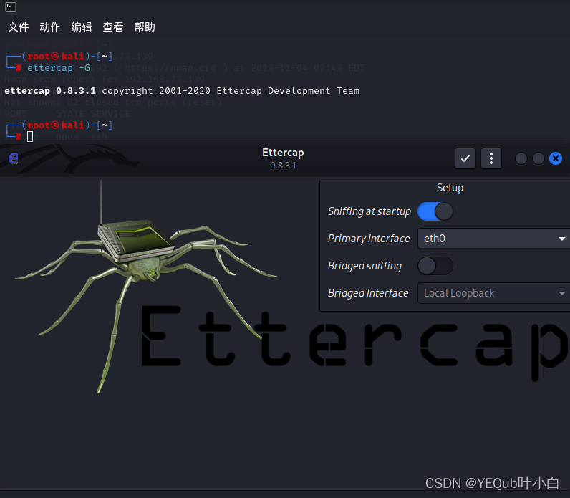The height and width of the screenshot is (498, 570).
Task: Accept the setup with the checkmark button
Action: [465, 158]
